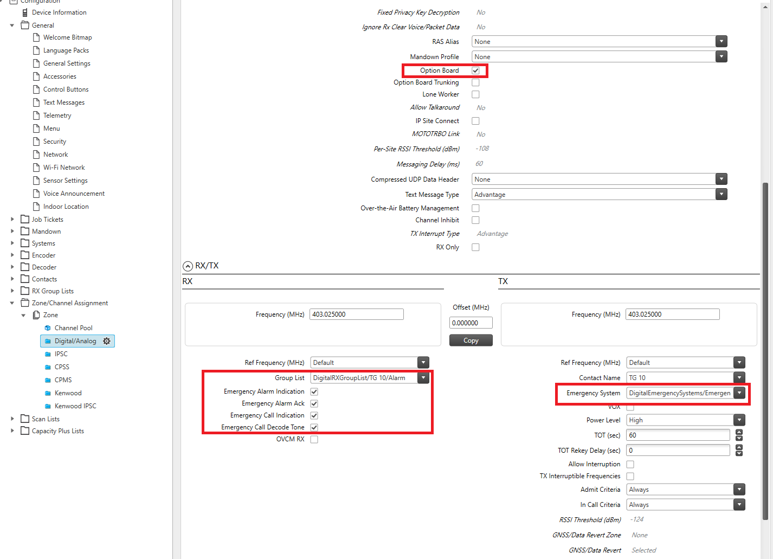The image size is (773, 559).
Task: Uncheck the Option Board checkbox
Action: tap(475, 70)
